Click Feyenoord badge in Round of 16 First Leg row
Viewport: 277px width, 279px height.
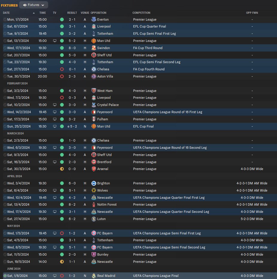[x=94, y=112]
